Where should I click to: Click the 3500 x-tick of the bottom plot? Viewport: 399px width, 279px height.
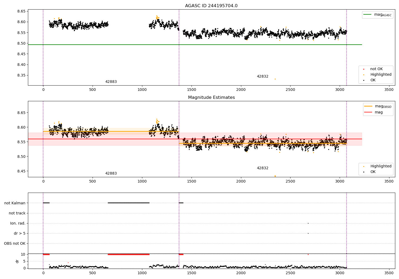(x=389, y=273)
